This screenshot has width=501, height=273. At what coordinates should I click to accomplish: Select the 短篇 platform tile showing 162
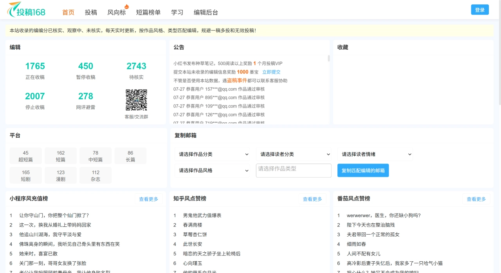pyautogui.click(x=61, y=156)
